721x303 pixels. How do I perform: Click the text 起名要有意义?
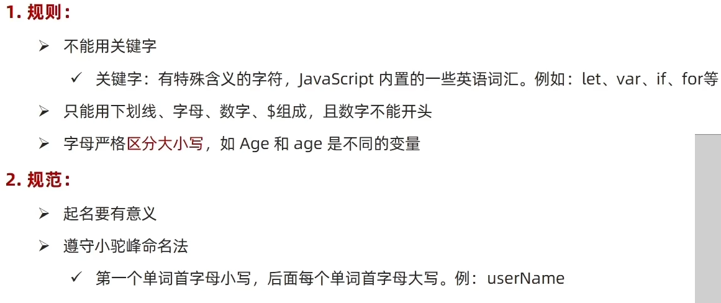[x=111, y=214]
